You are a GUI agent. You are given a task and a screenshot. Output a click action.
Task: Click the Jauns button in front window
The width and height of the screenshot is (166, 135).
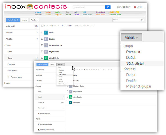52,64
